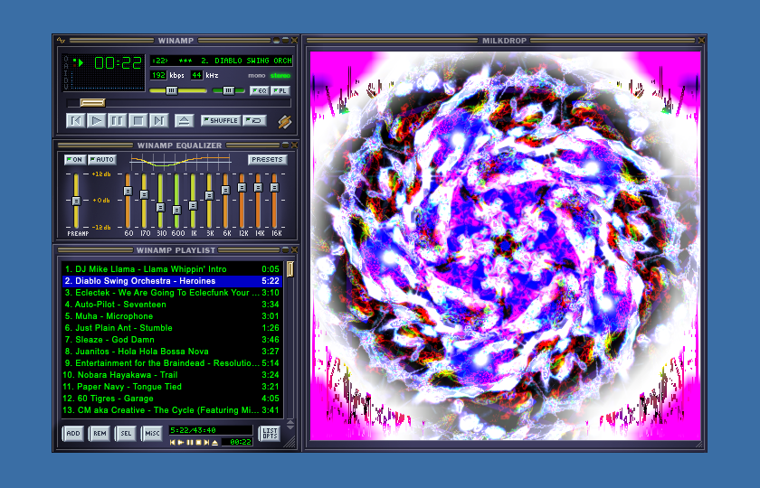Click the 600 Hz equalizer band slider
The height and width of the screenshot is (488, 760).
pyautogui.click(x=176, y=210)
